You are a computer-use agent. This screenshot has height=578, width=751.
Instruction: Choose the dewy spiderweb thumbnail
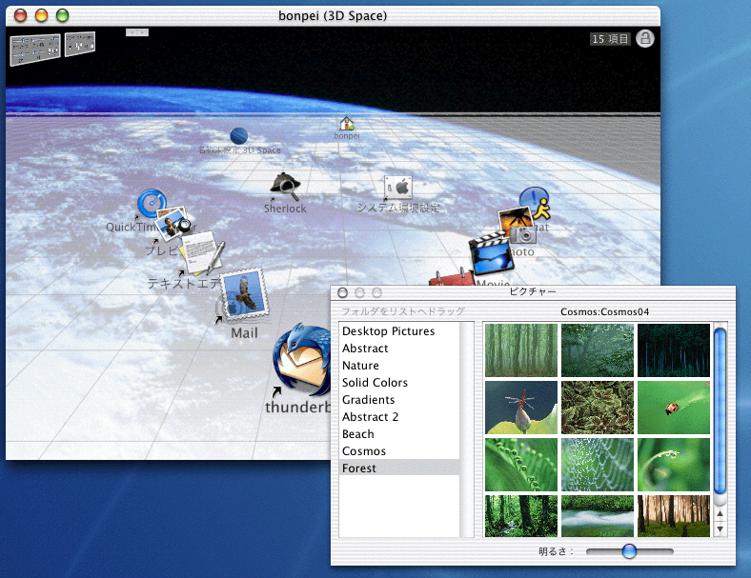click(x=598, y=465)
